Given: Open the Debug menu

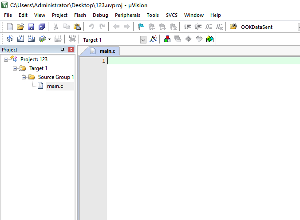Looking at the screenshot, I should pos(100,15).
